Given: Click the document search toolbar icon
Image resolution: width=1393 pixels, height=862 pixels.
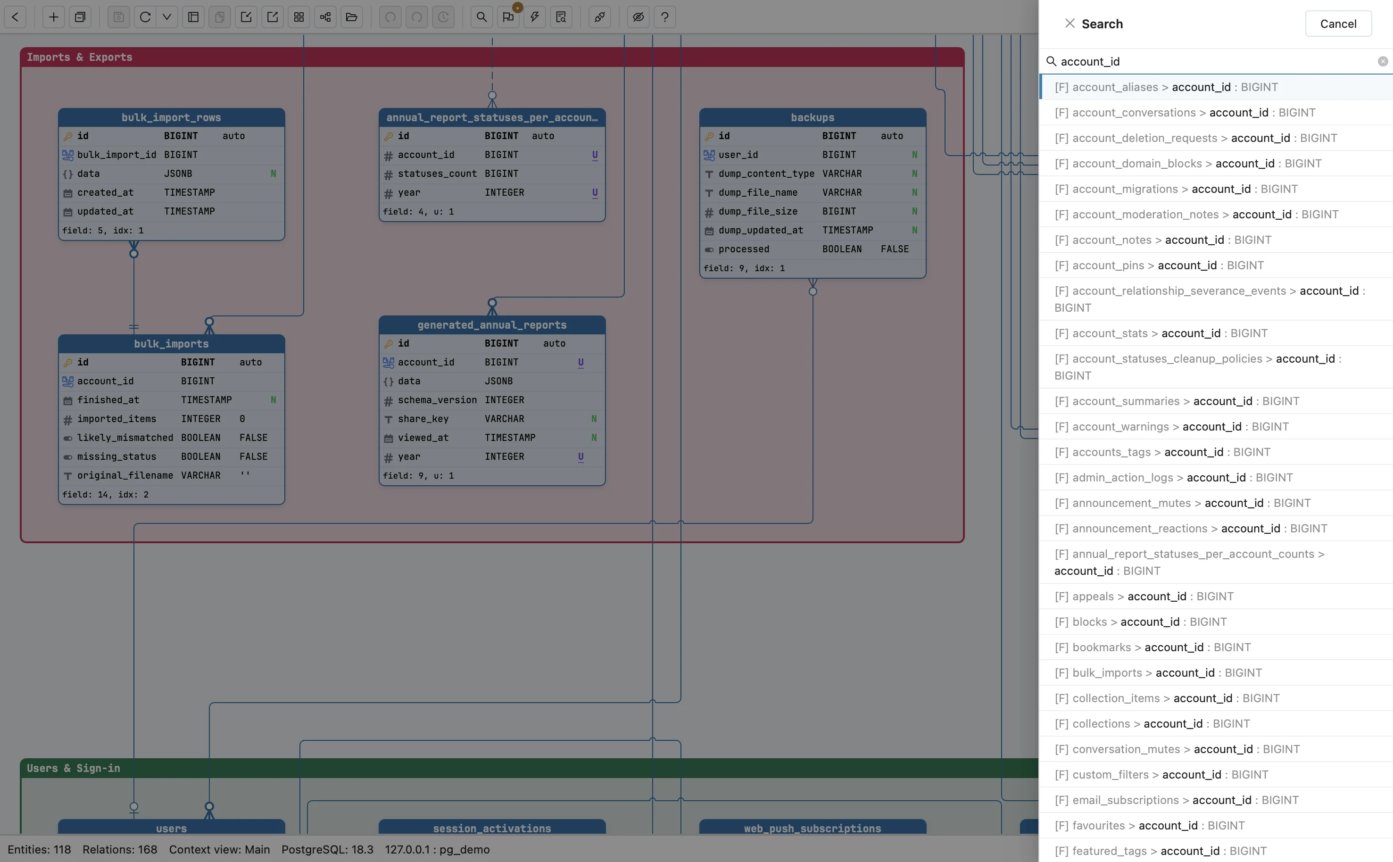Looking at the screenshot, I should (561, 17).
